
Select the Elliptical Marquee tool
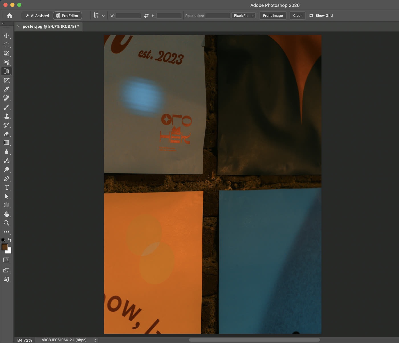point(6,45)
